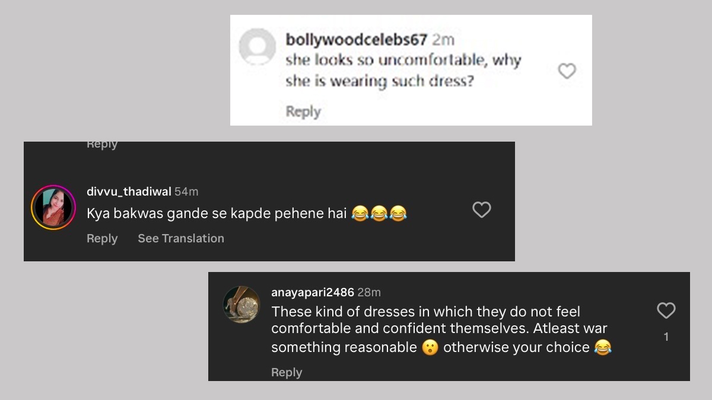The width and height of the screenshot is (712, 400).
Task: Click the 54m timestamp beside divvu_thadiwal
Action: click(x=186, y=191)
